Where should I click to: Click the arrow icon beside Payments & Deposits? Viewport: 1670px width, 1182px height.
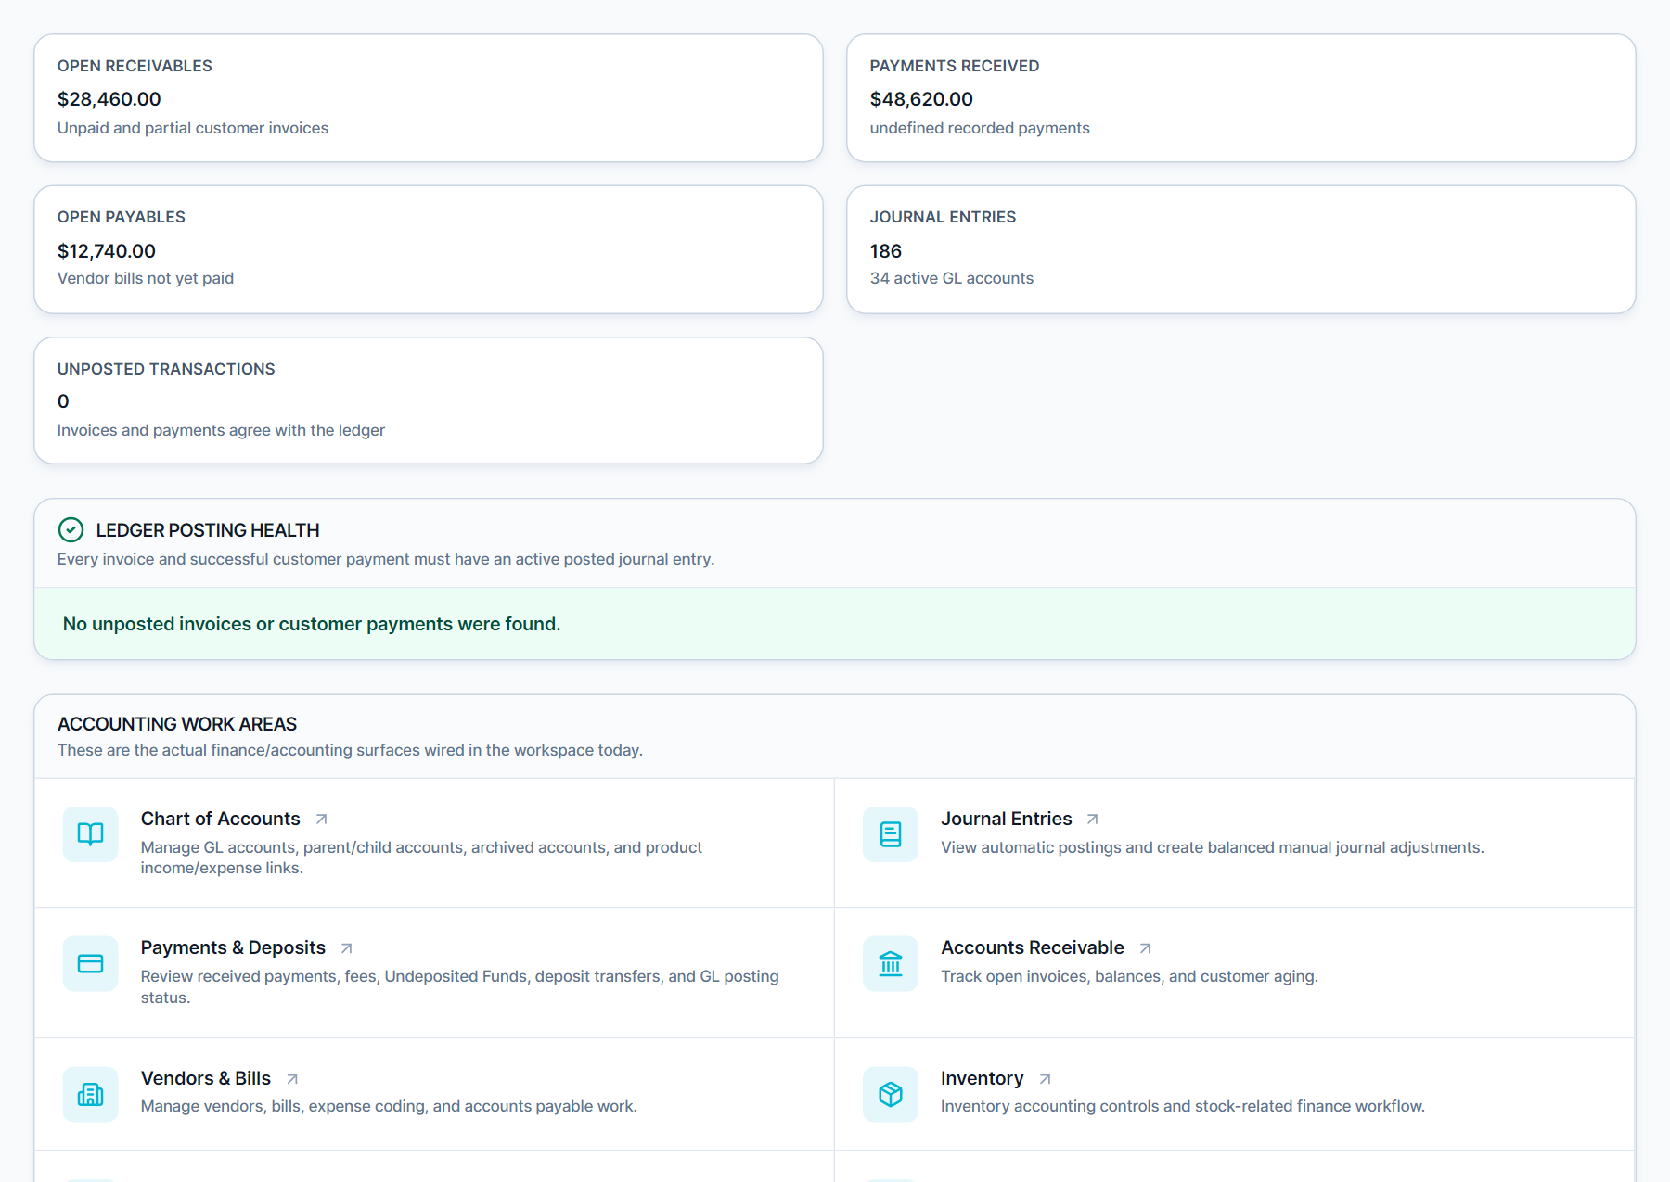coord(346,948)
